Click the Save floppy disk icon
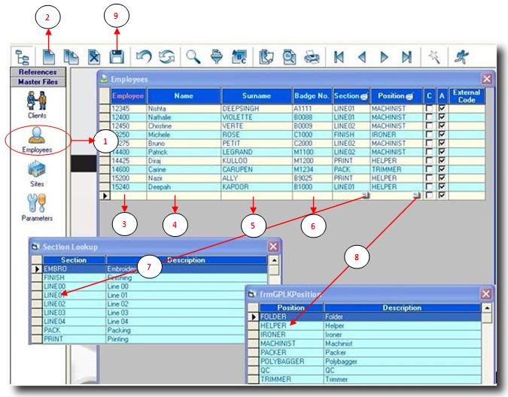 (x=117, y=56)
